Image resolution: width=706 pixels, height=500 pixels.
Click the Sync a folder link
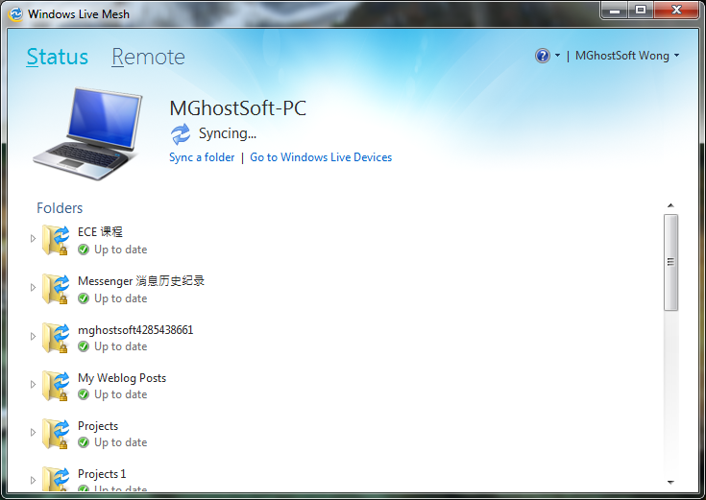(202, 157)
